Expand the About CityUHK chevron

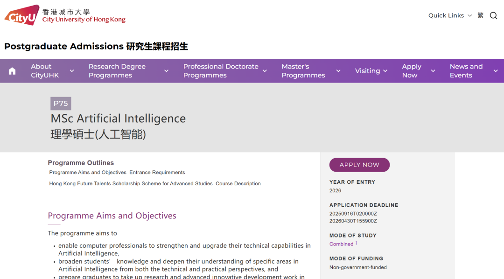pyautogui.click(x=72, y=71)
